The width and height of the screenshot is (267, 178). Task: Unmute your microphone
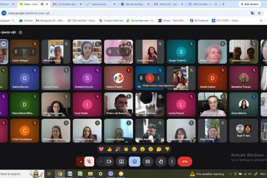(89, 162)
